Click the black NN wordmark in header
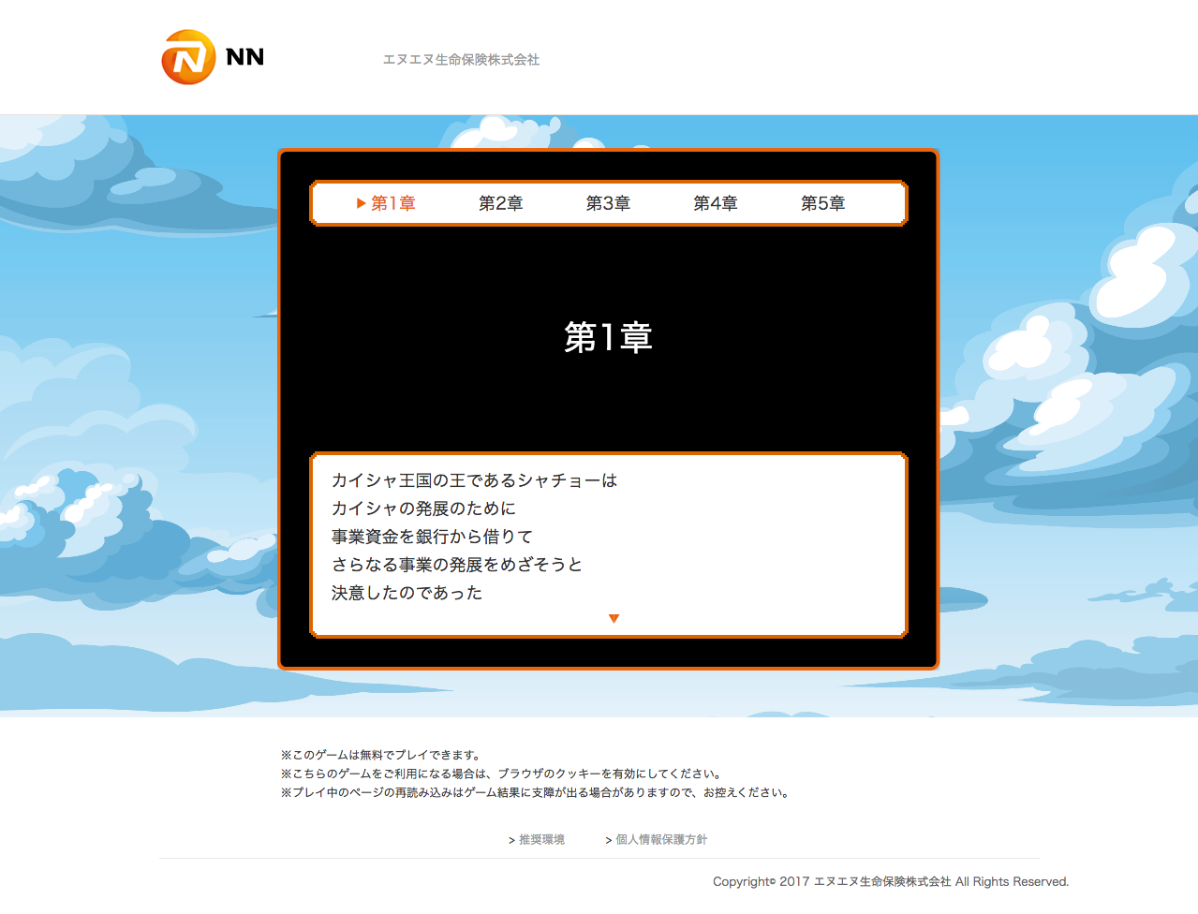 point(245,57)
